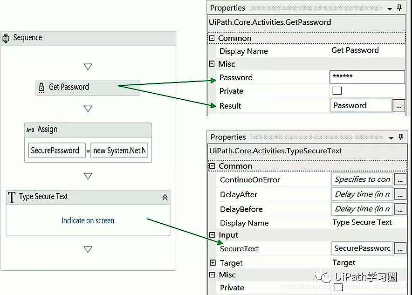Screen dimensions: 412x295
Task: Click drop triangle between Assign and Type Secure Text
Action: pos(88,176)
